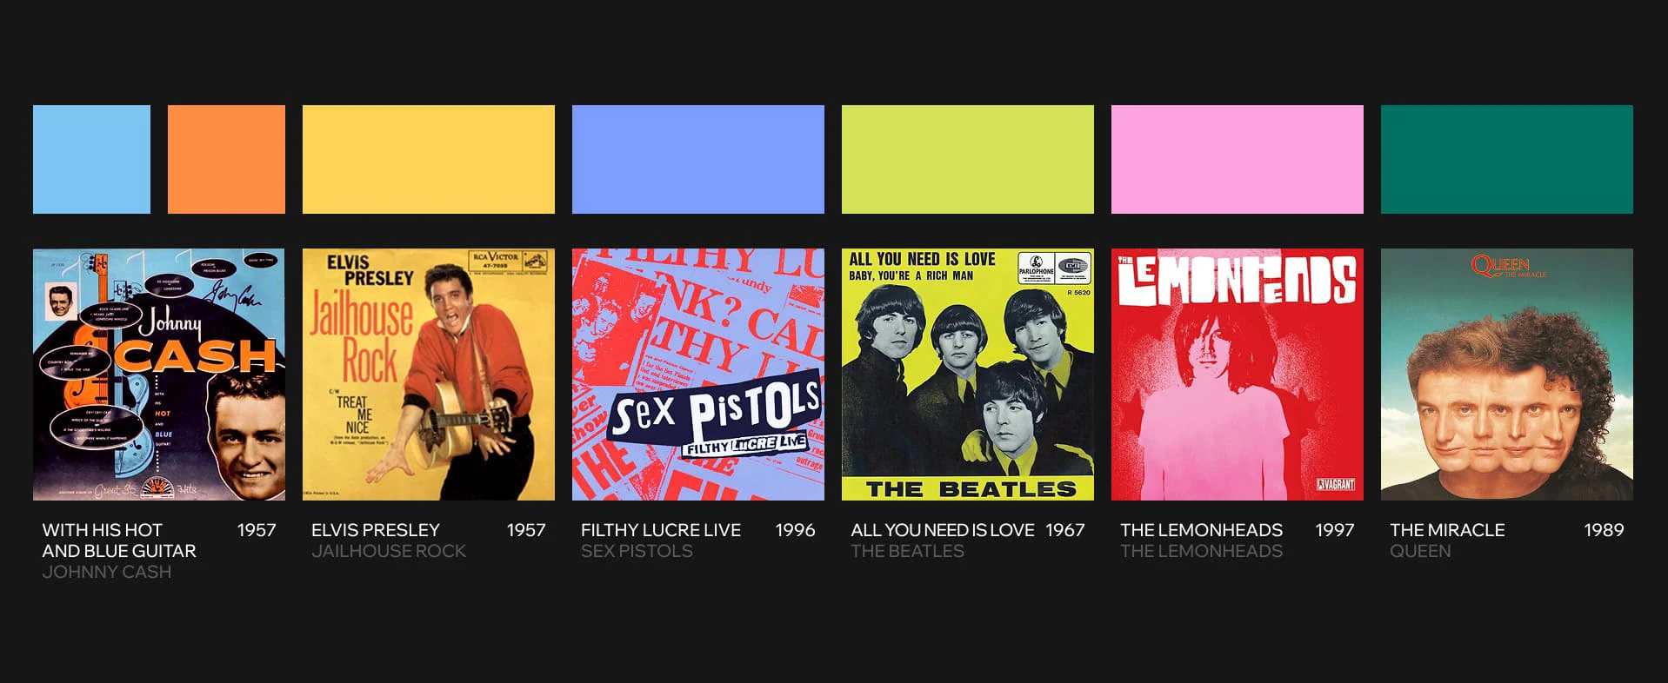Screen dimensions: 1668x683
Task: Click the year 1957 beside the Johnny Cash title
Action: click(257, 530)
